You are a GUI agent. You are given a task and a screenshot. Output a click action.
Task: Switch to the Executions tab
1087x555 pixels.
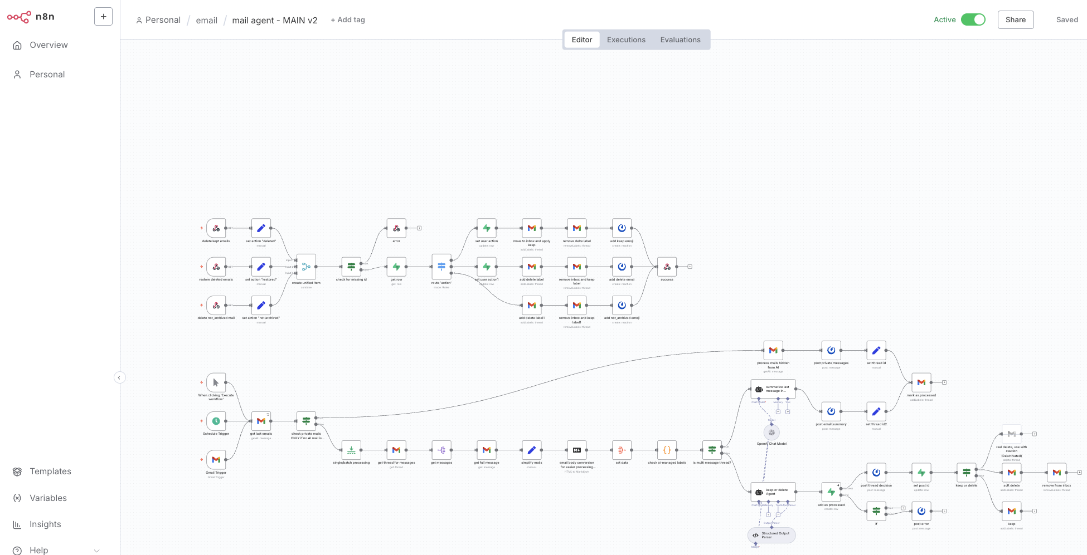625,40
